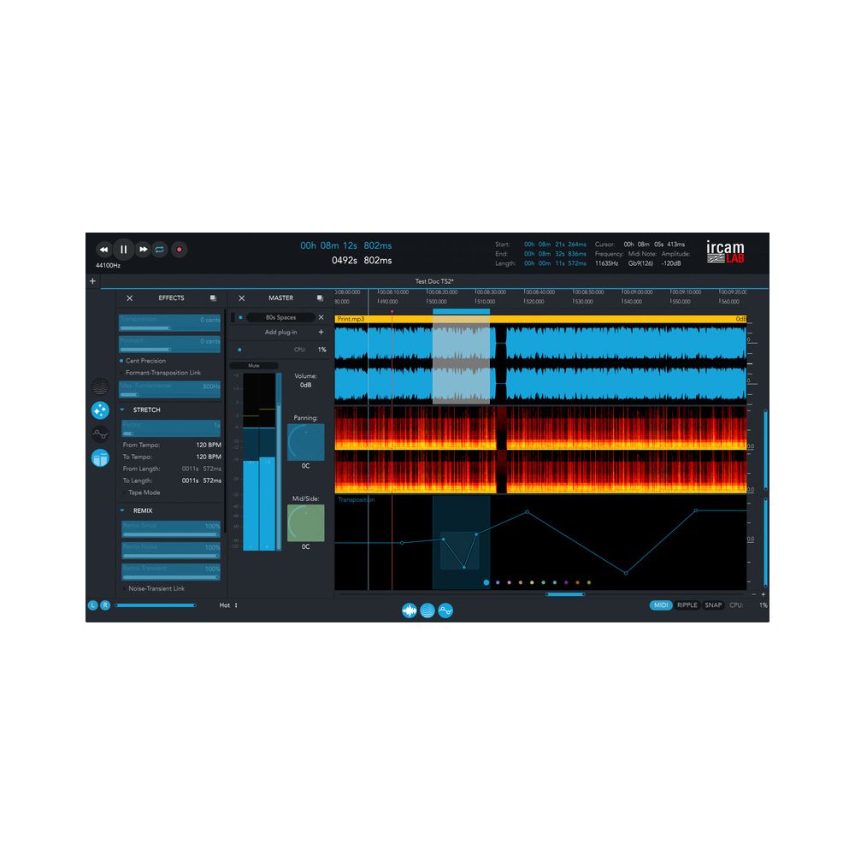Screen dimensions: 855x855
Task: Open the Hot color scheme dropdown
Action: tap(228, 605)
